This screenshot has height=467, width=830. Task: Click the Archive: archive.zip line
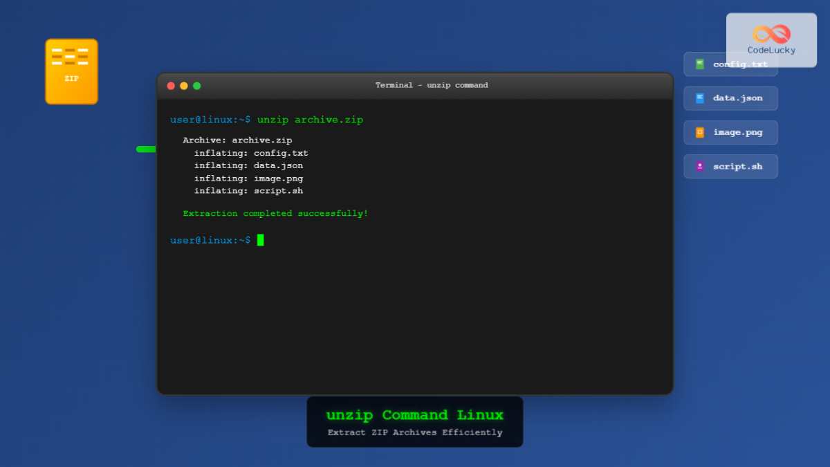pos(238,140)
